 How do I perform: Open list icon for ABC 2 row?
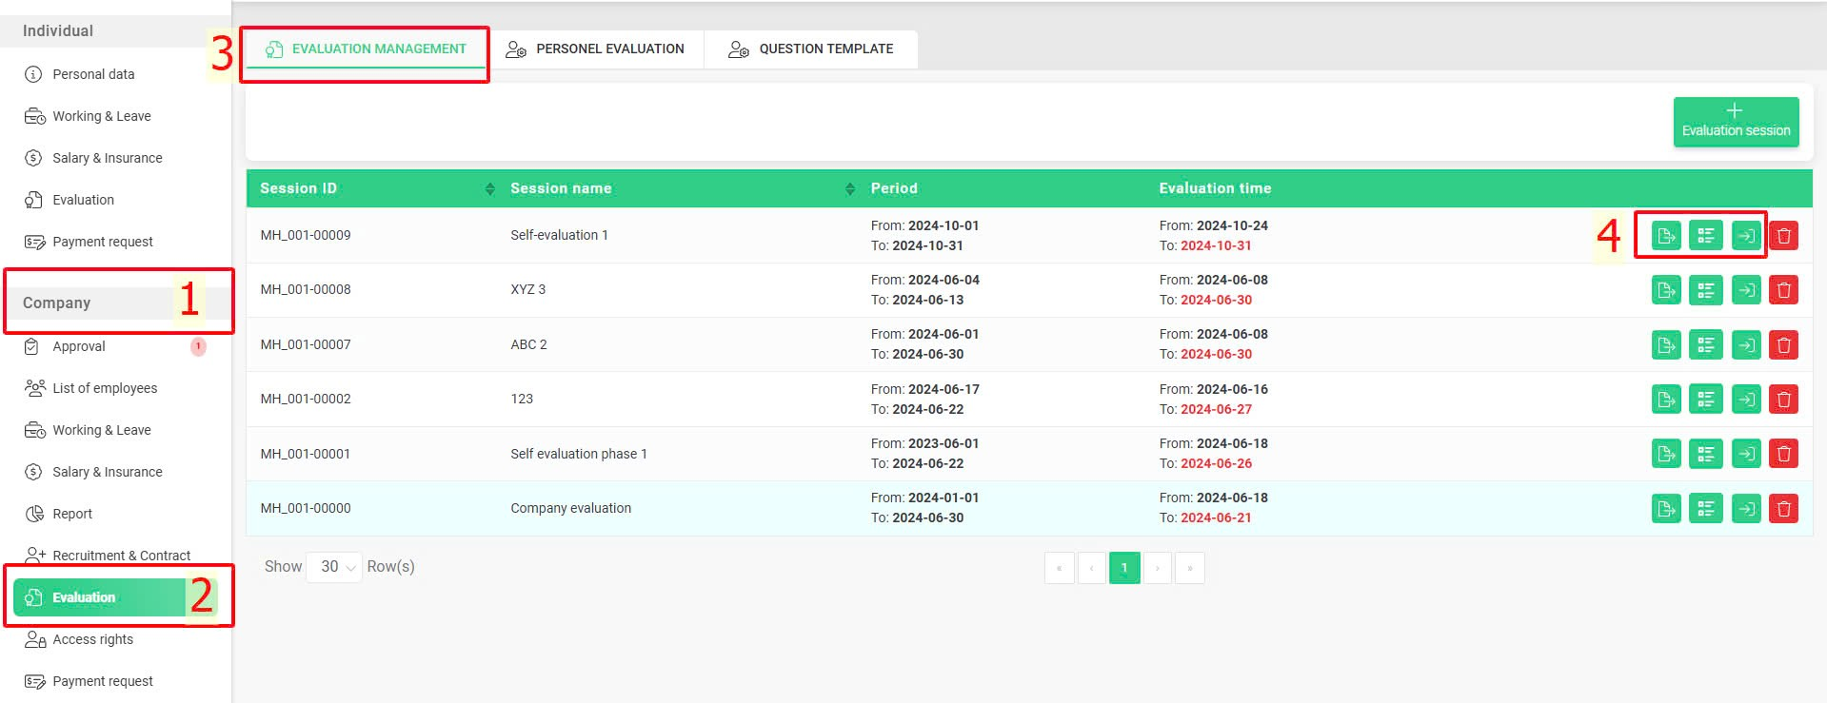1705,344
